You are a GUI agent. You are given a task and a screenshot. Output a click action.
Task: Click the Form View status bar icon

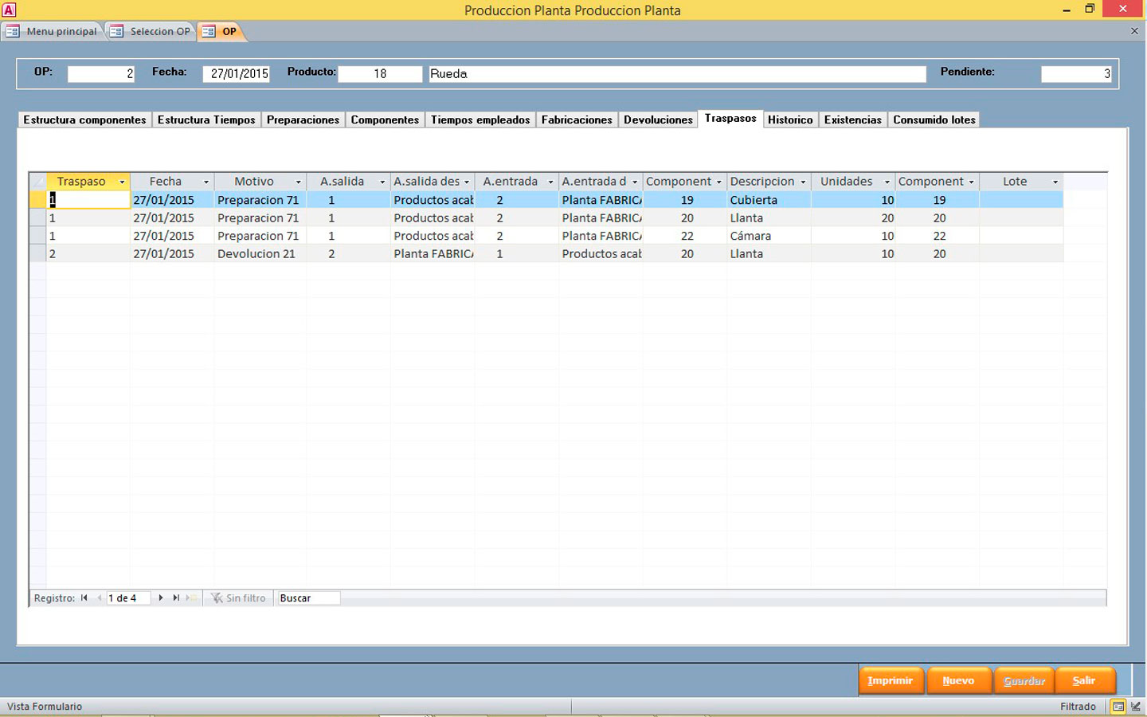pos(1118,707)
